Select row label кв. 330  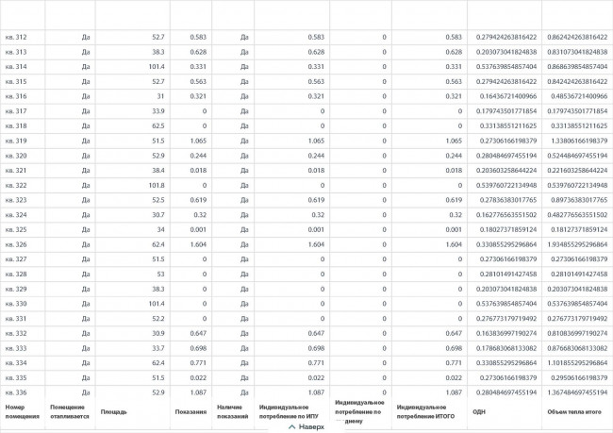(16, 304)
